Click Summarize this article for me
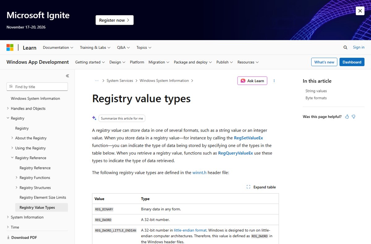The height and width of the screenshot is (244, 371). [x=122, y=118]
